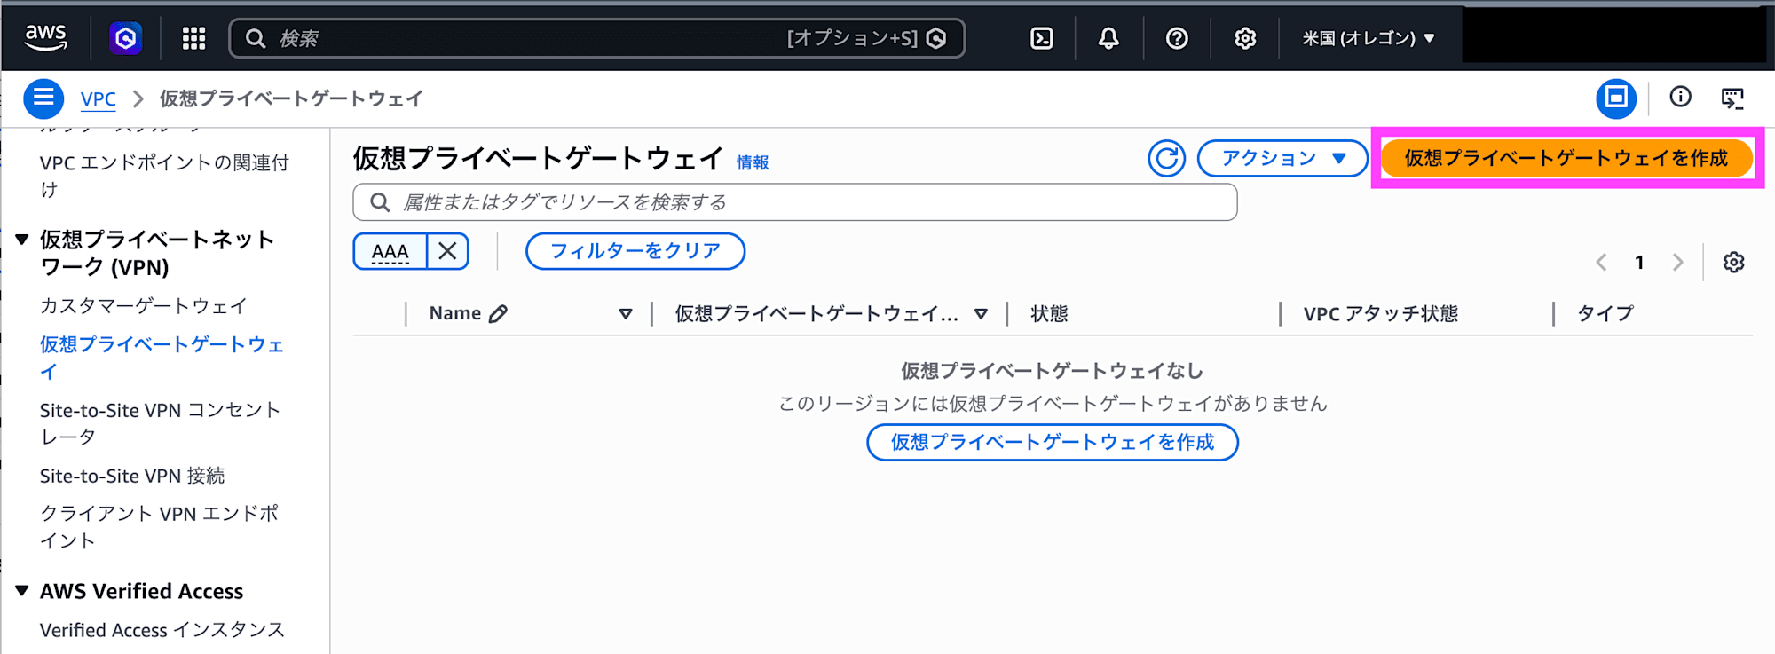
Task: Click the タイプ column header
Action: 1605,313
